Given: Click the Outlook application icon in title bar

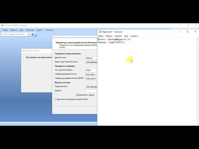Looking at the screenshot, I should coord(2,25).
